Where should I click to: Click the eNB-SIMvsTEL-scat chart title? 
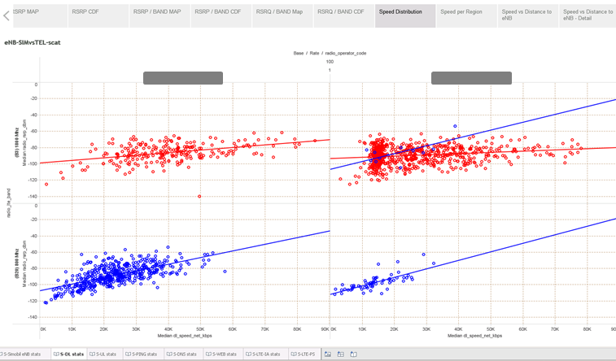34,41
